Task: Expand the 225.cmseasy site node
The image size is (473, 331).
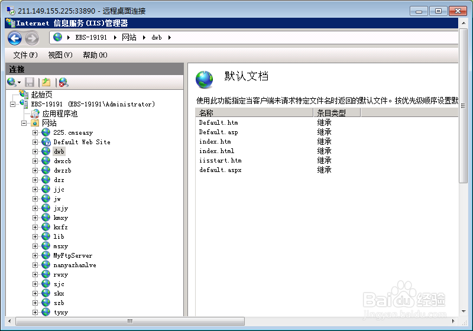Action: pos(35,132)
